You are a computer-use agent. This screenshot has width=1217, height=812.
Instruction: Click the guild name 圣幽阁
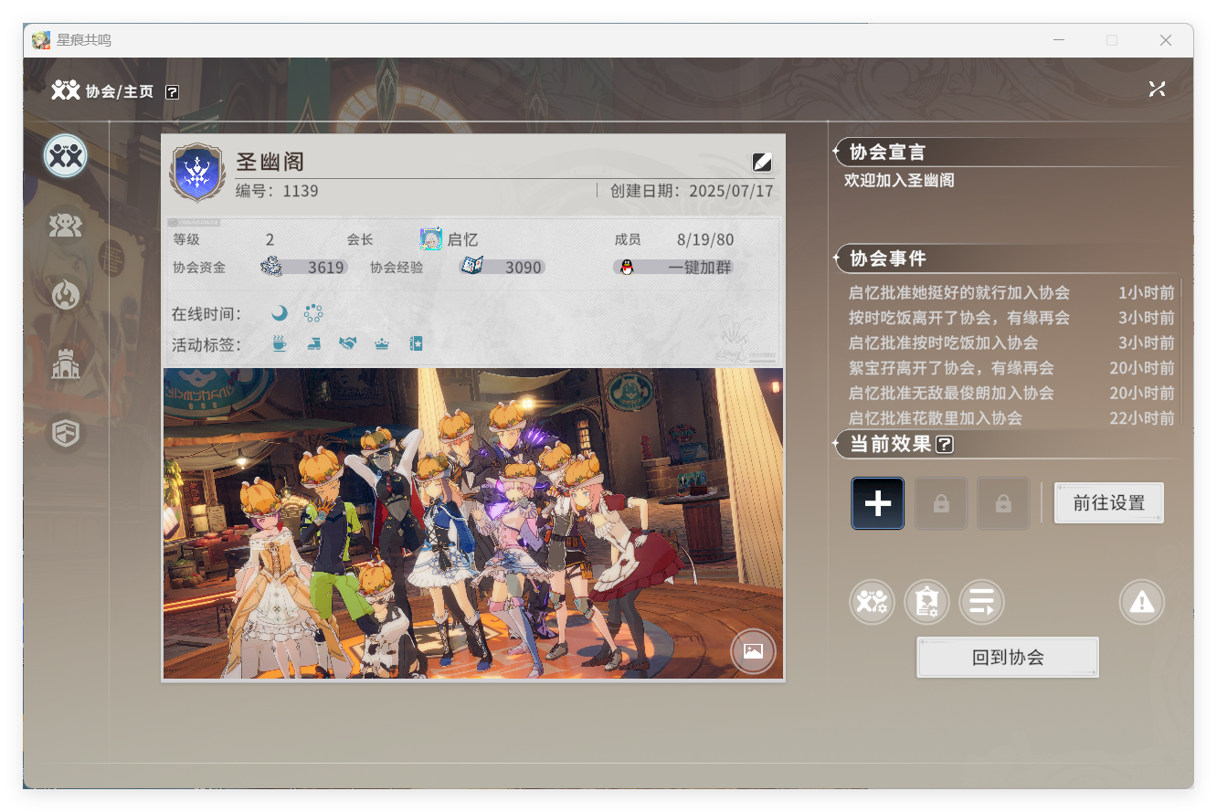[x=270, y=162]
